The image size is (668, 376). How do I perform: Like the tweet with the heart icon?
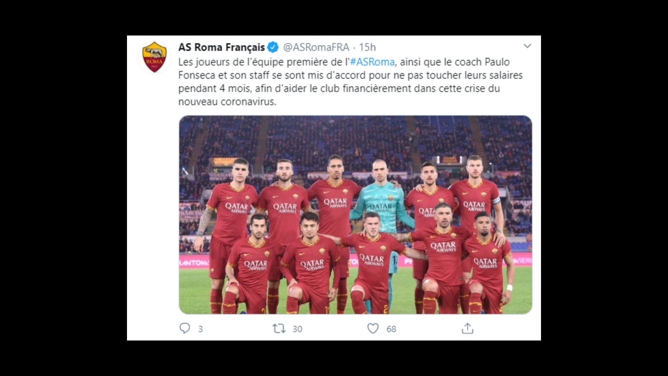coord(373,328)
